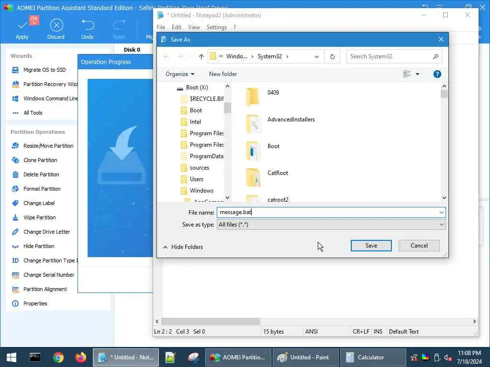Select Boot (X:) drive in tree
Image resolution: width=490 pixels, height=367 pixels.
[x=192, y=87]
